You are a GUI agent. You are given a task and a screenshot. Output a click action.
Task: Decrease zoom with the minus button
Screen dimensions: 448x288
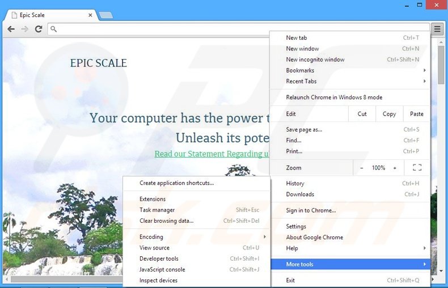[x=362, y=168]
